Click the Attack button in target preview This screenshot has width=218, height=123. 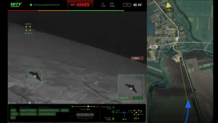[137, 98]
